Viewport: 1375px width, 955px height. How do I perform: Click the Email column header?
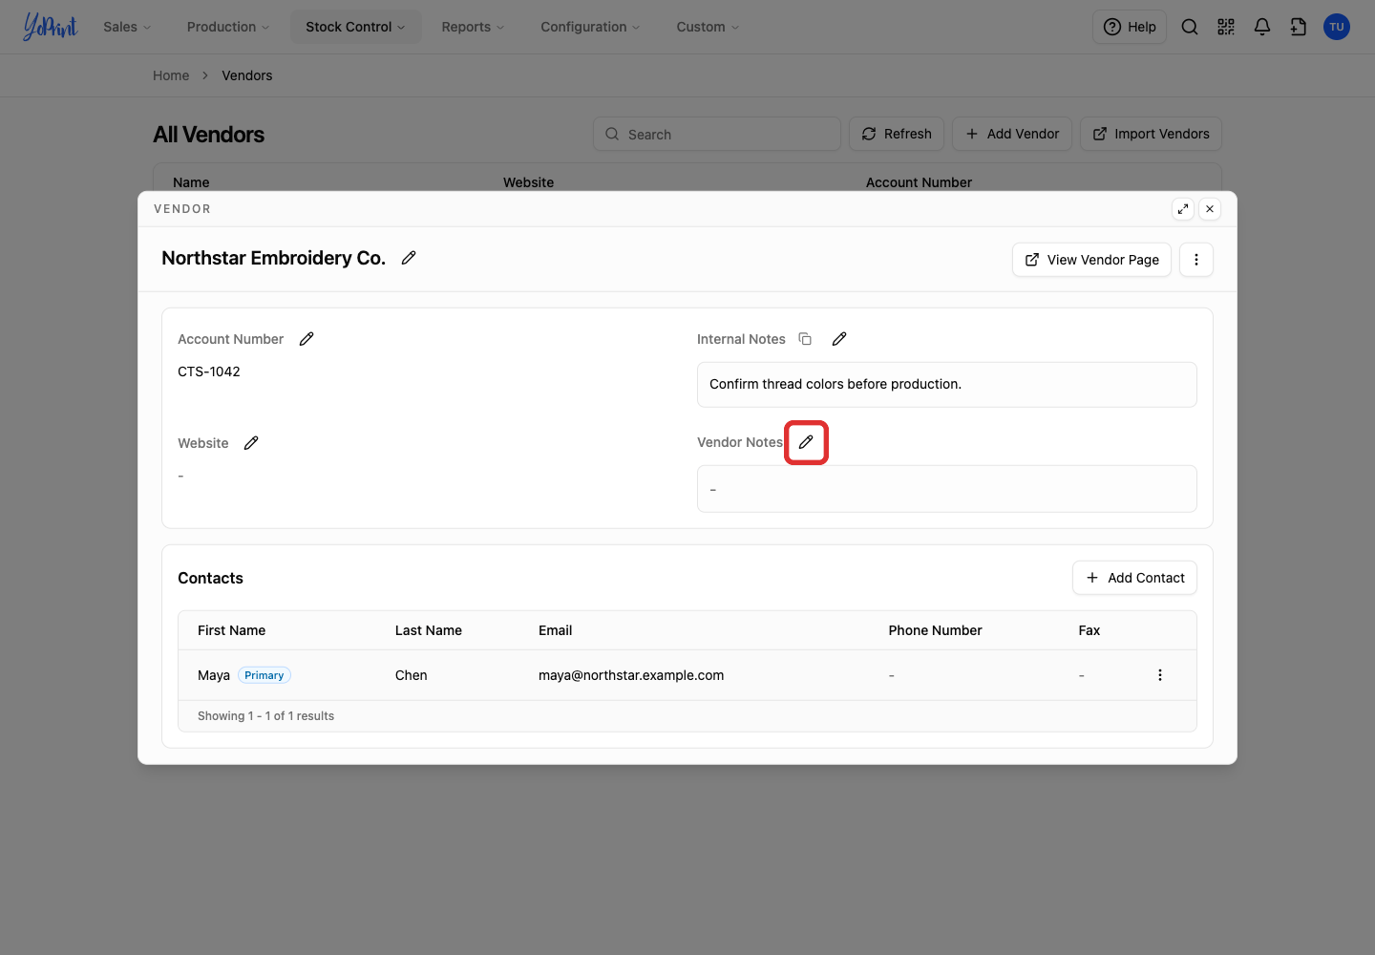(x=556, y=630)
